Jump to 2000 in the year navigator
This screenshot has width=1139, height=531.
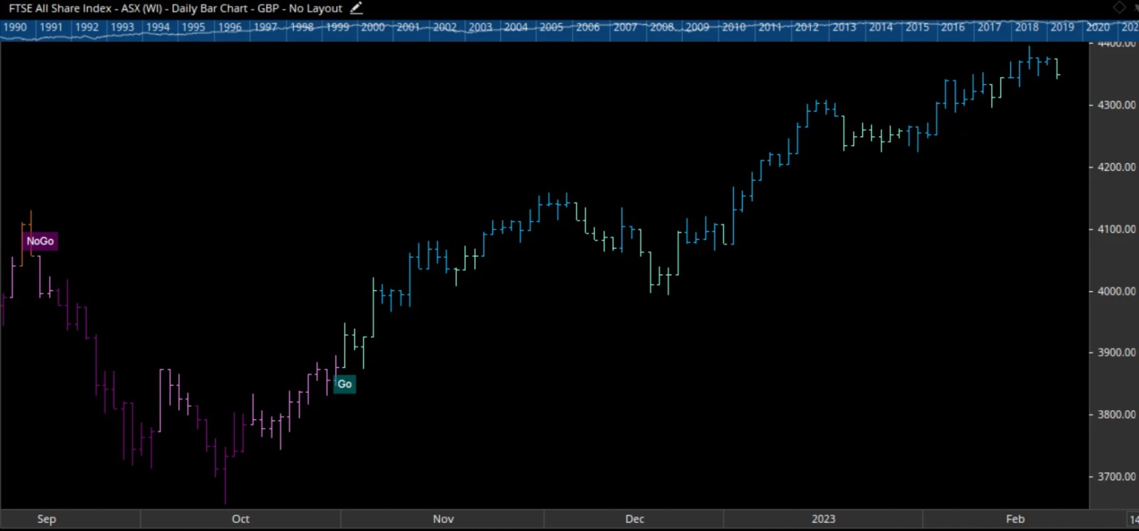pyautogui.click(x=373, y=27)
